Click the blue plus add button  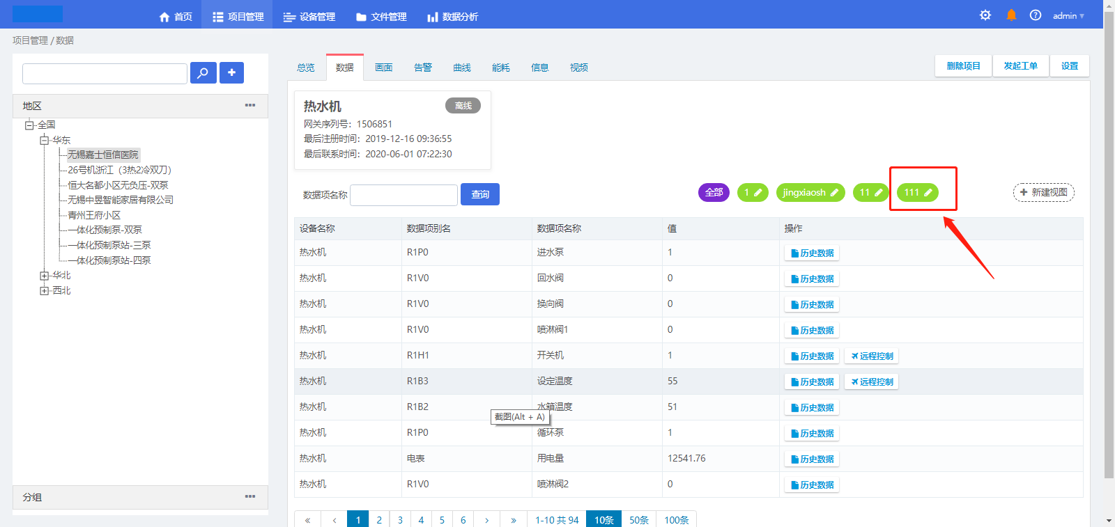click(x=231, y=72)
